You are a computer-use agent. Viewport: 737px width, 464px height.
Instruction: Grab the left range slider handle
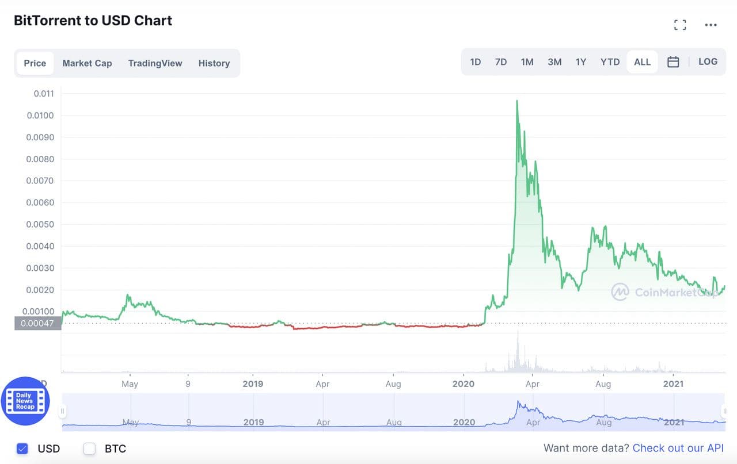pos(63,411)
